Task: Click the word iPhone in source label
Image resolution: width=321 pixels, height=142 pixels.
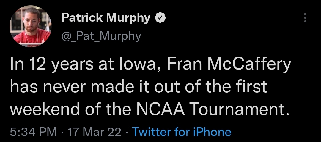Action: pyautogui.click(x=212, y=132)
